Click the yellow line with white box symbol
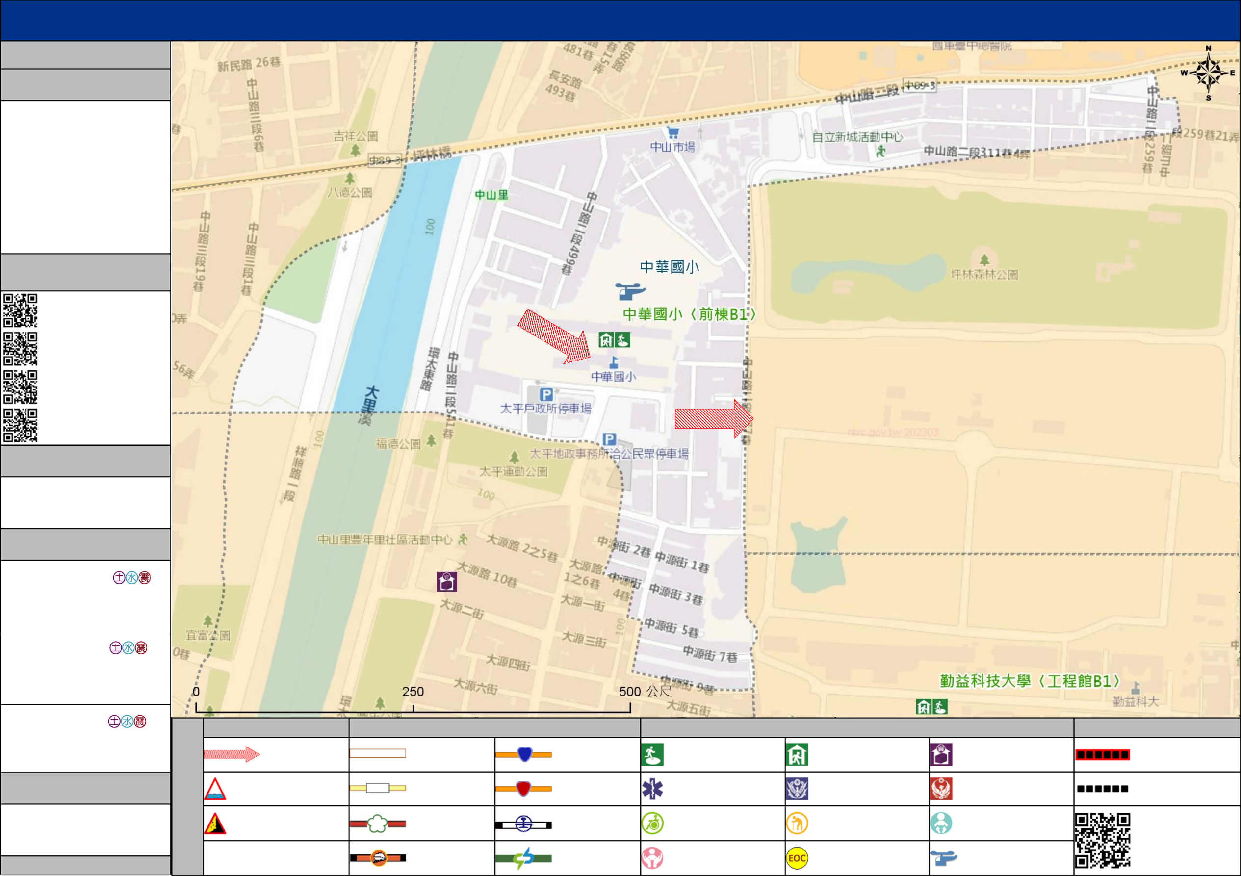The width and height of the screenshot is (1241, 876). click(378, 788)
